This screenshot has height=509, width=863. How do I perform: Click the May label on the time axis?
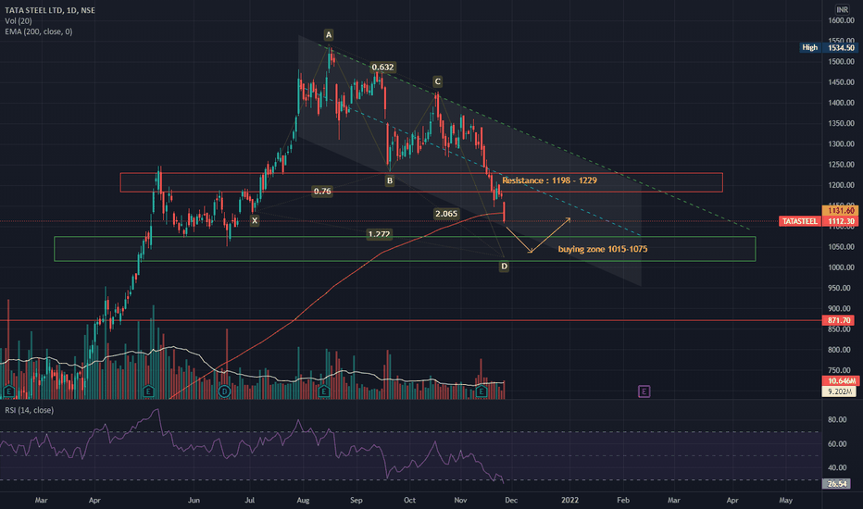pos(785,500)
